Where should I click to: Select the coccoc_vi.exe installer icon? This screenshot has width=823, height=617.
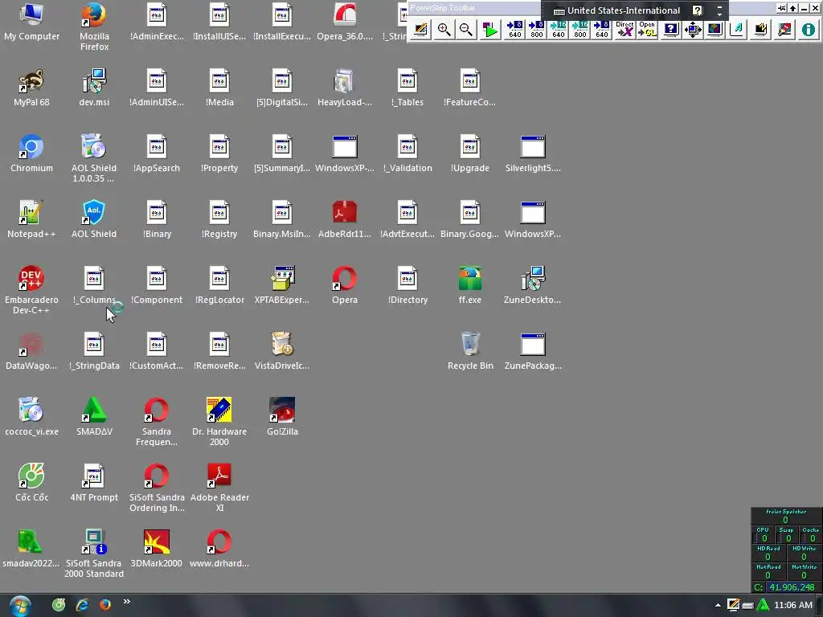tap(31, 417)
